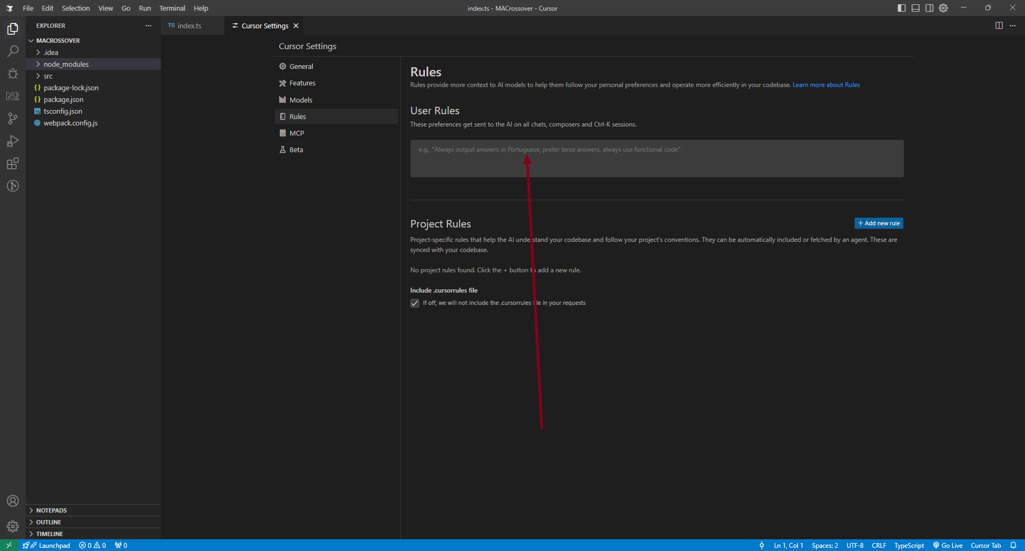This screenshot has width=1025, height=551.
Task: Open Accounts icon in activity bar
Action: coord(13,501)
